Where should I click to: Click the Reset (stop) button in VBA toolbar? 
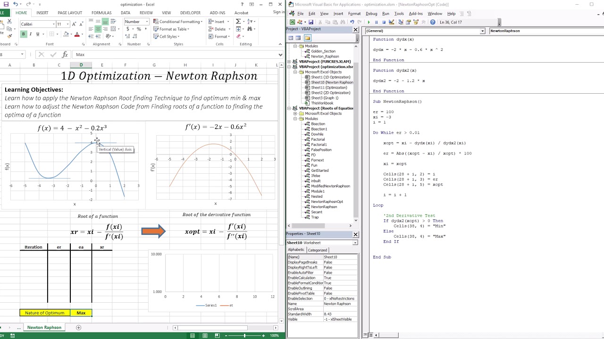click(x=383, y=22)
